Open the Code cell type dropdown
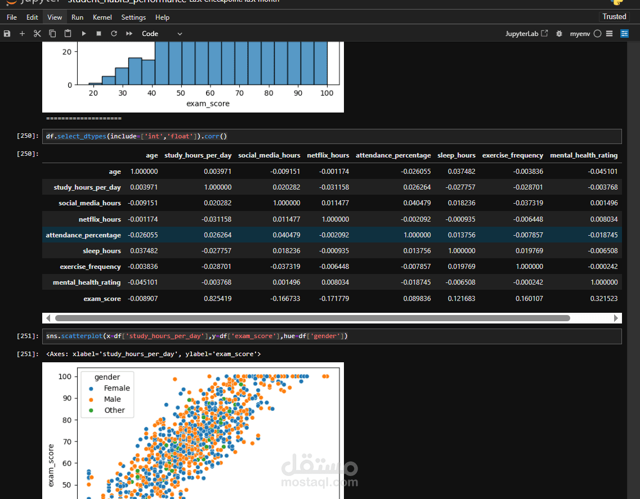 point(162,33)
